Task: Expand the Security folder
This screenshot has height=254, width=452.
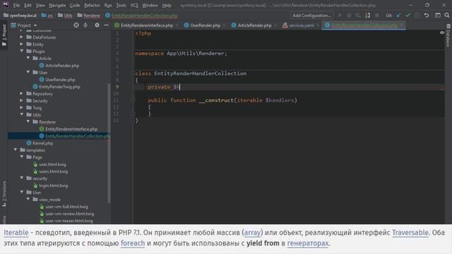Action: pos(21,101)
